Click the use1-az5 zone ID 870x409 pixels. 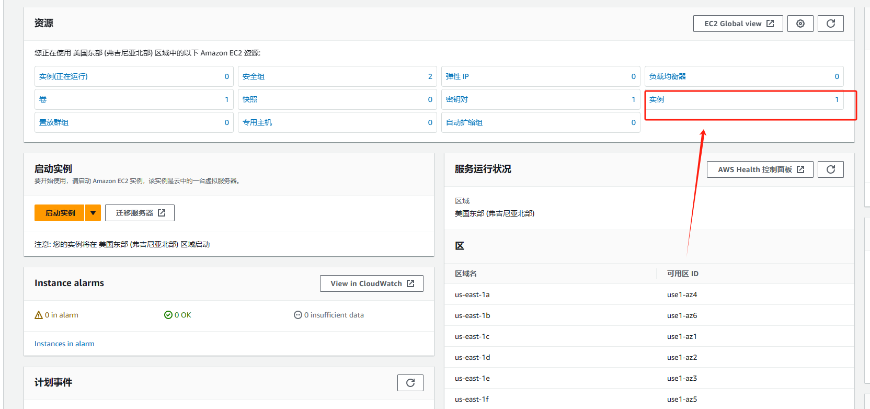(x=682, y=399)
